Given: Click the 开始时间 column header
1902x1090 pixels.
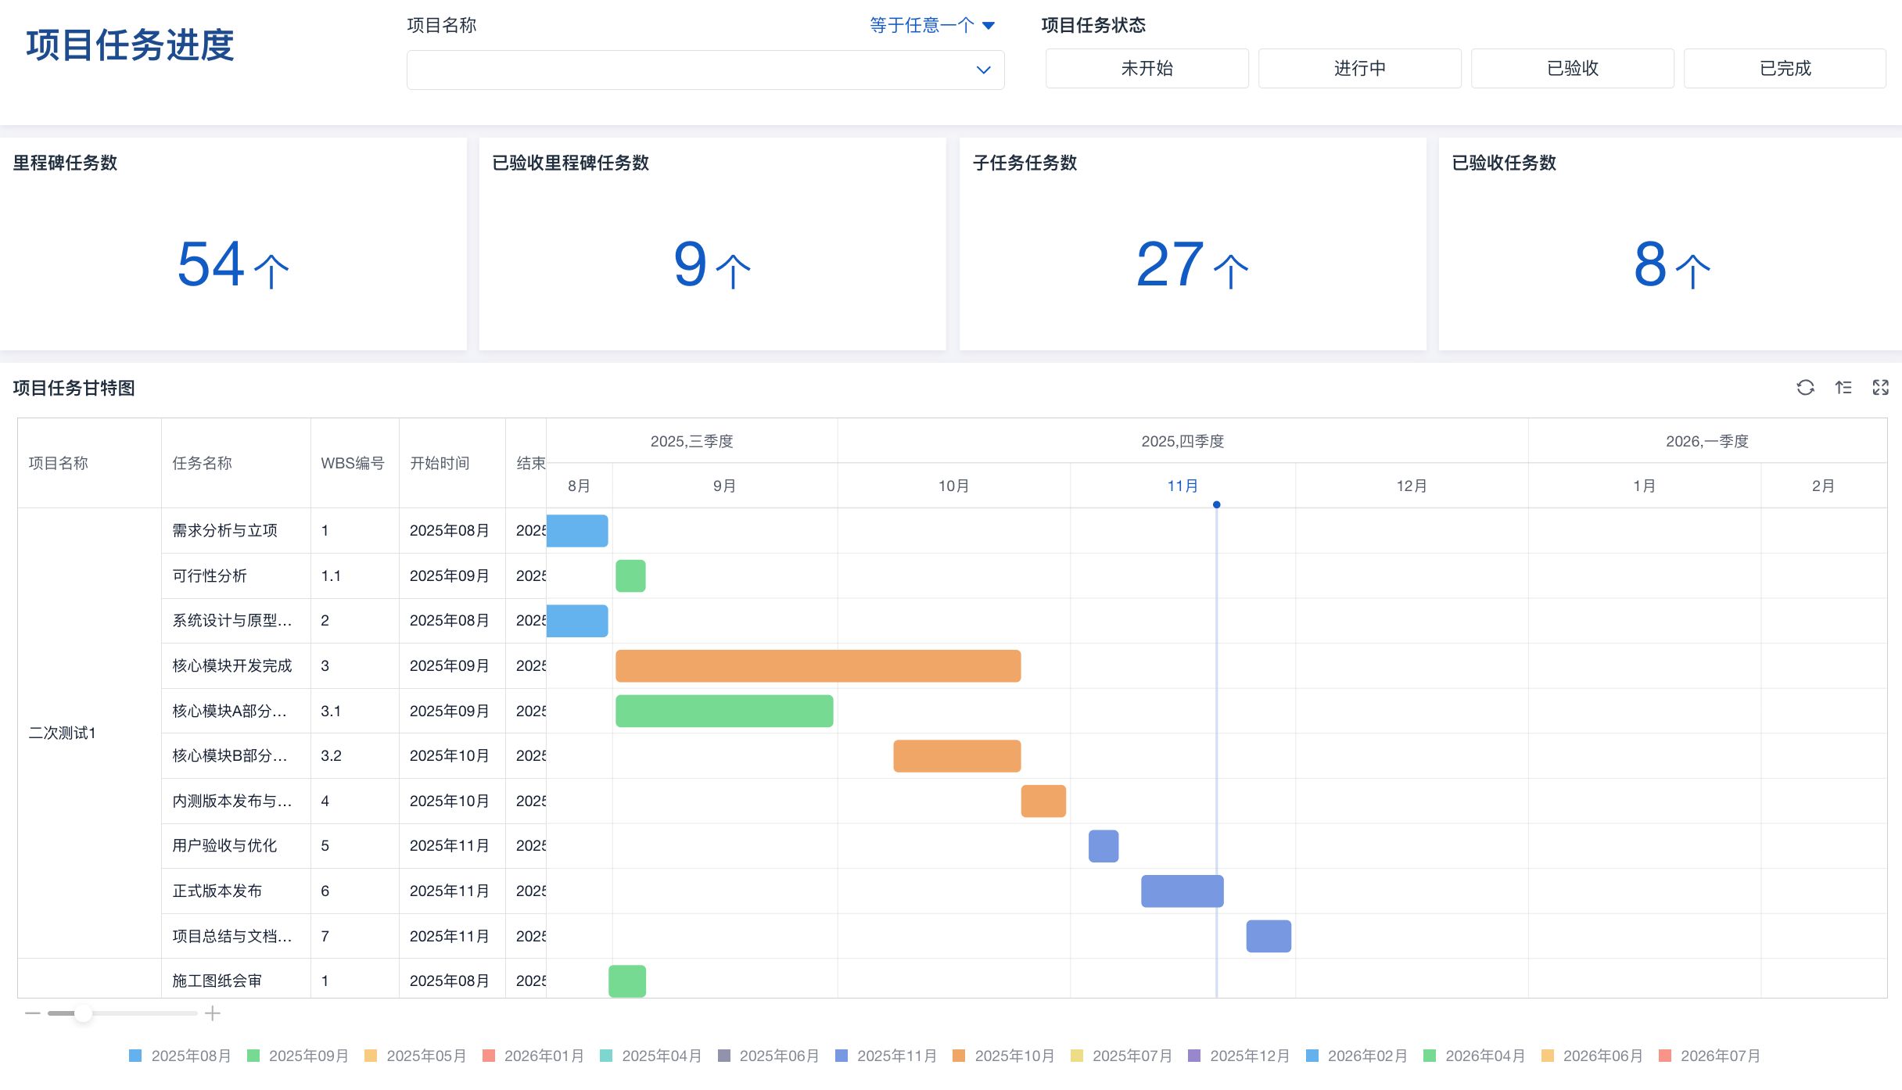Looking at the screenshot, I should 440,463.
